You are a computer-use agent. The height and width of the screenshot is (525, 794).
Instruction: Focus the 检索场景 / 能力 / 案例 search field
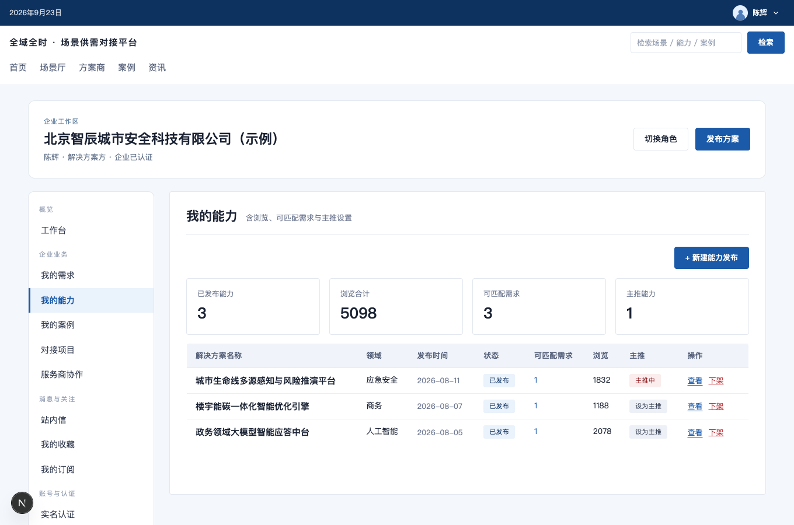coord(686,43)
